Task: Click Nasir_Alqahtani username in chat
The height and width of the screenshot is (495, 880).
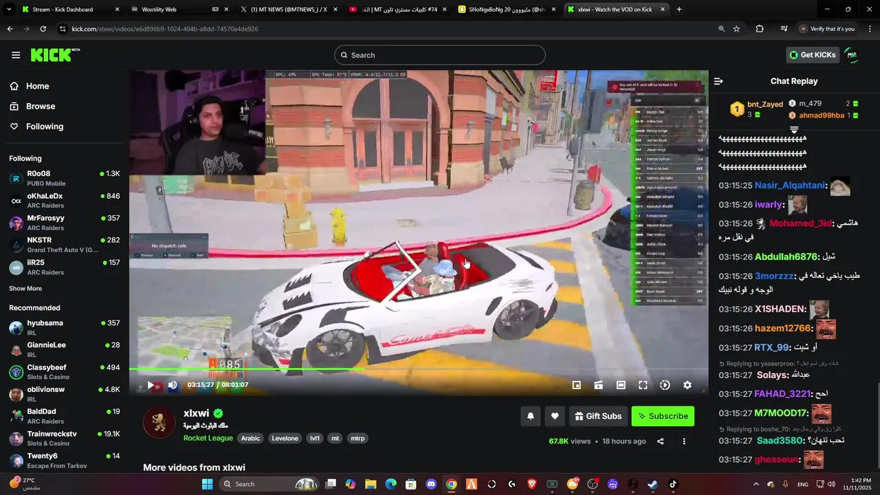Action: 789,186
